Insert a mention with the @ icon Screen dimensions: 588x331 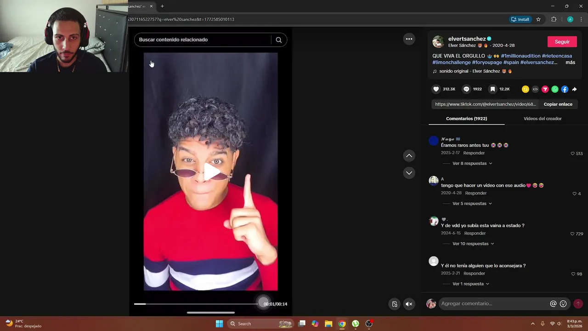point(553,304)
